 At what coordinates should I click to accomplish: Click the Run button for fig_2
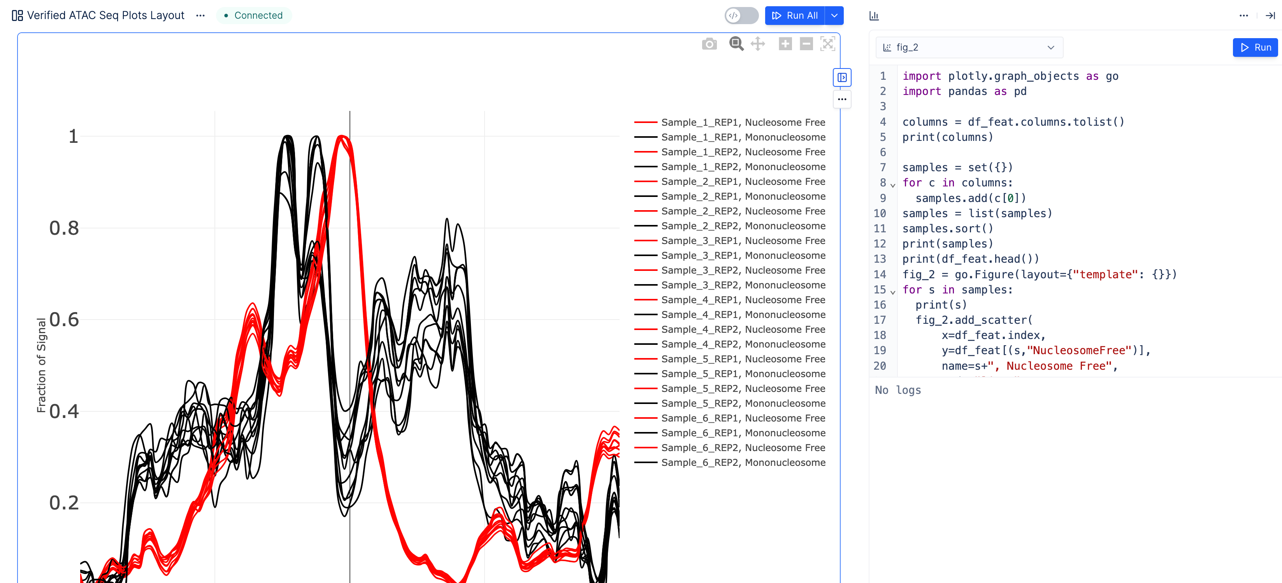tap(1255, 48)
